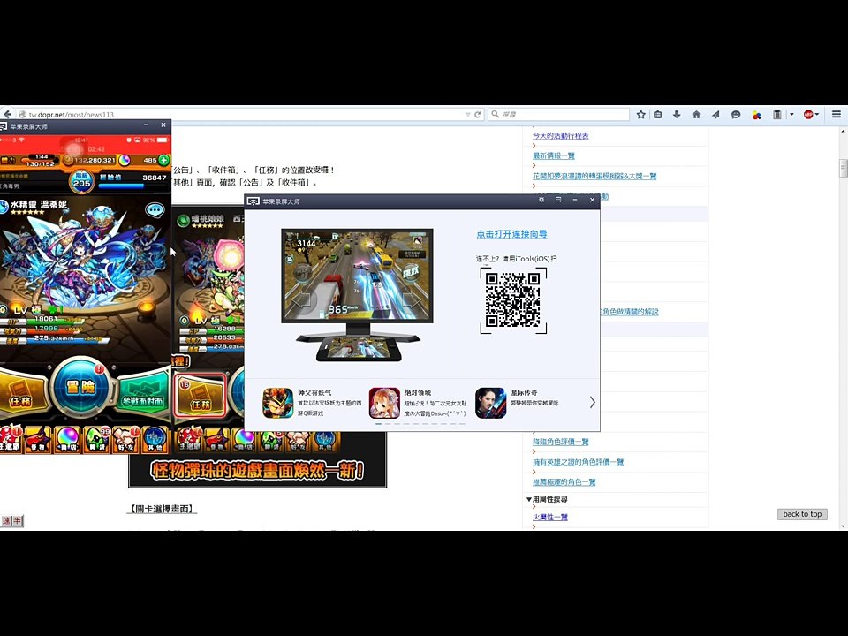Click the colorful balls extension icon
The image size is (848, 636).
pos(757,115)
